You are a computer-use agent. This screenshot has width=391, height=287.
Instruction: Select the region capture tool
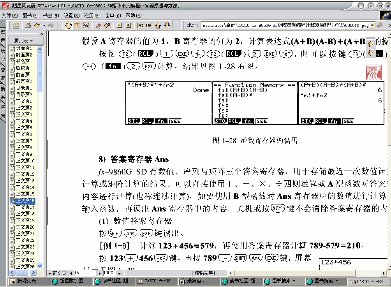86,25
